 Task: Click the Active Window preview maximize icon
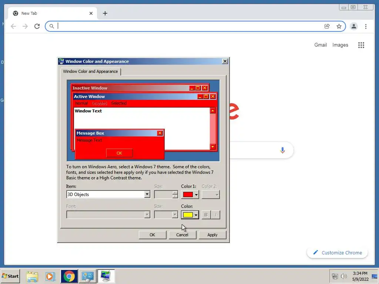point(206,97)
